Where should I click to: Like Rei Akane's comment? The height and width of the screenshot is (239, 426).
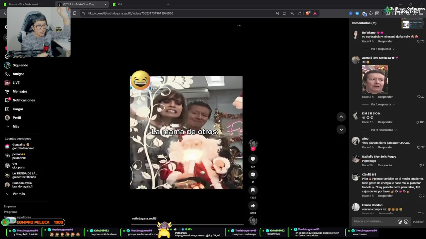pyautogui.click(x=419, y=41)
